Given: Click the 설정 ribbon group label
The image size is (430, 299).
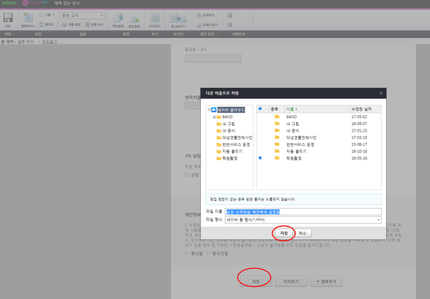Looking at the screenshot, I should pyautogui.click(x=126, y=34).
